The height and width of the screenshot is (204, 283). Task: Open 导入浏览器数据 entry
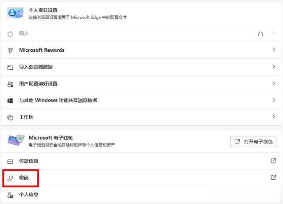click(x=141, y=67)
